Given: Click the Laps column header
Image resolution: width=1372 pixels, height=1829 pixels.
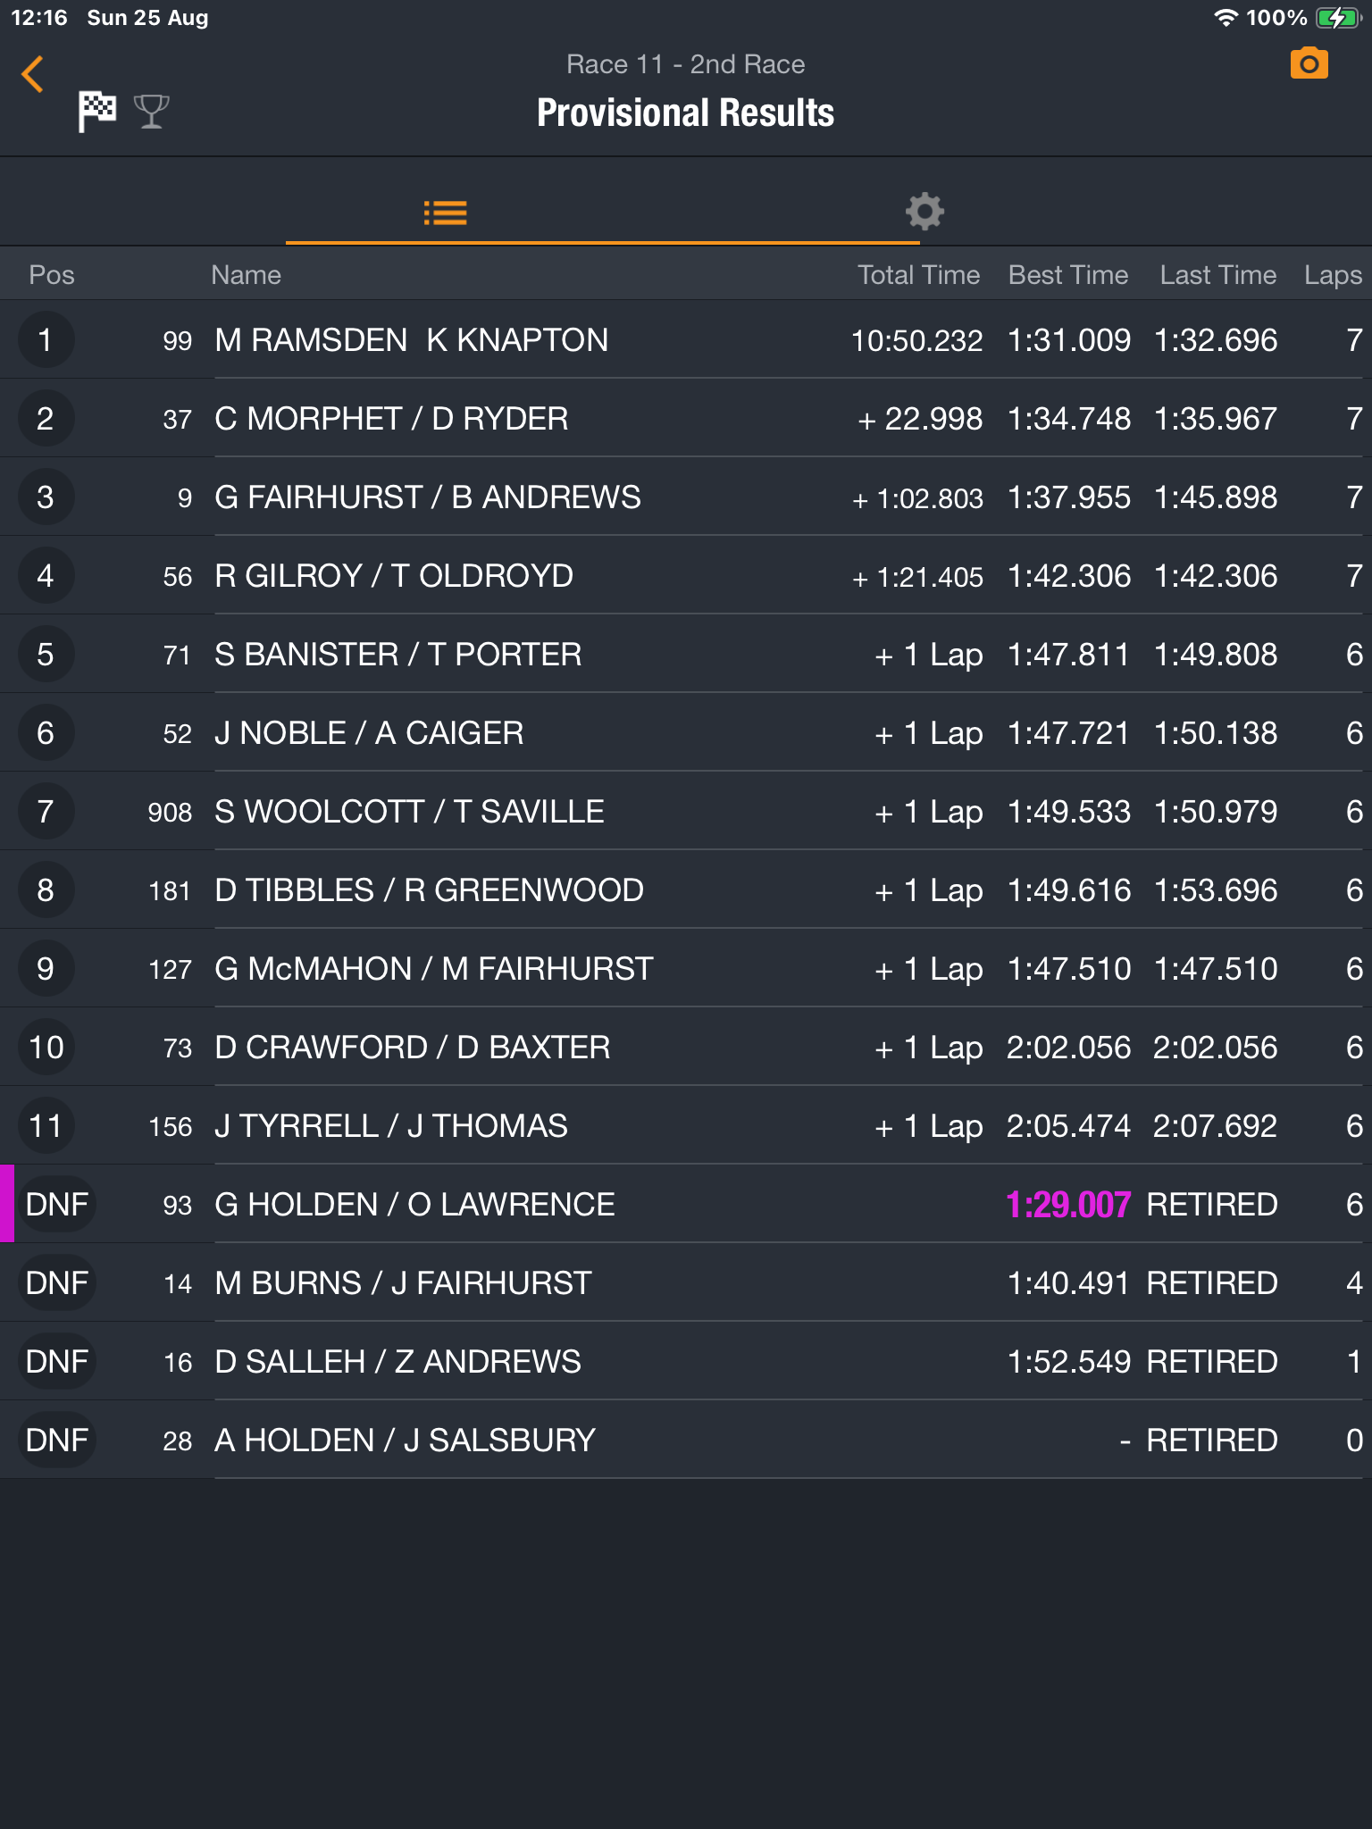Looking at the screenshot, I should (x=1333, y=275).
